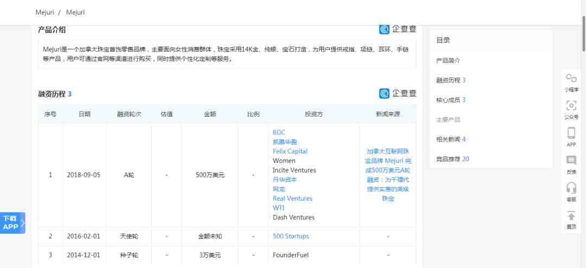The height and width of the screenshot is (268, 586).
Task: Open the 反馈 feedback chat icon
Action: pos(571,161)
